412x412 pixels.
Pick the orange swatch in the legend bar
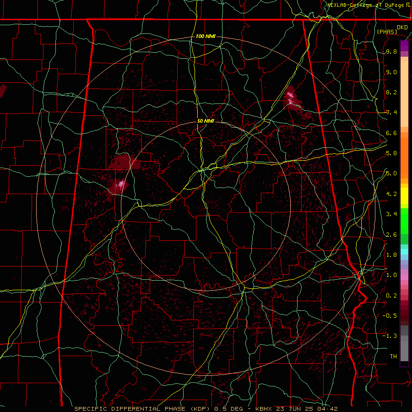pyautogui.click(x=404, y=157)
